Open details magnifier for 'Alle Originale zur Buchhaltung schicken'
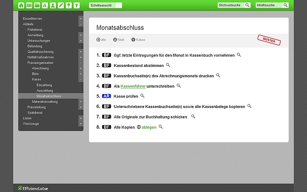The height and width of the screenshot is (192, 307). [x=193, y=117]
